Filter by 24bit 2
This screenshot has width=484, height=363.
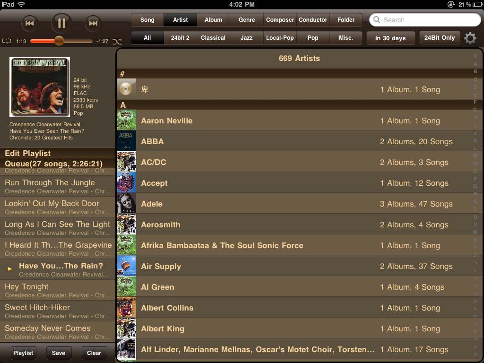pos(180,38)
